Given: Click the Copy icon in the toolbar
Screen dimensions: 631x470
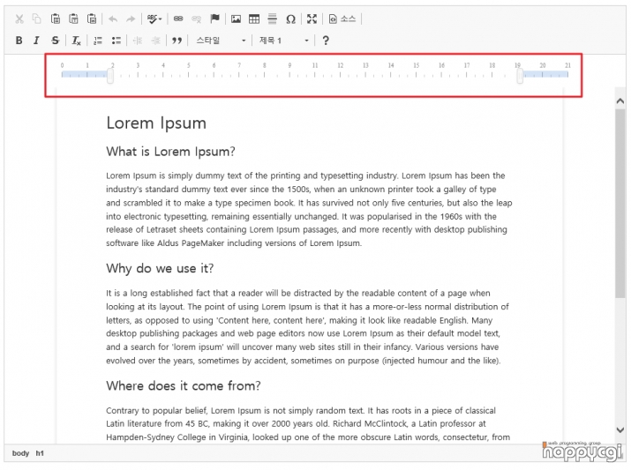Looking at the screenshot, I should point(37,19).
